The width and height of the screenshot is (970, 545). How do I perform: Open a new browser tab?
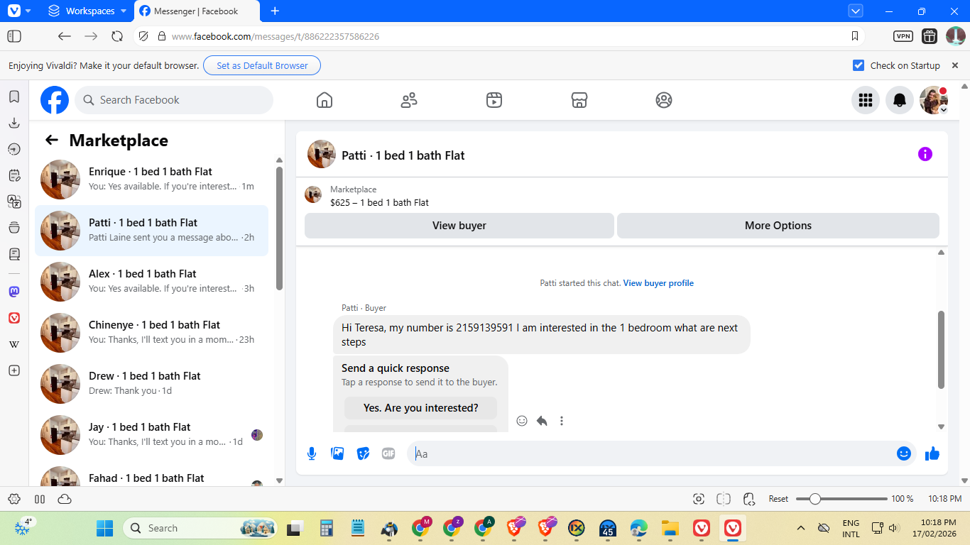tap(275, 11)
